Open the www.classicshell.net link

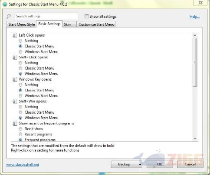coord(23,165)
